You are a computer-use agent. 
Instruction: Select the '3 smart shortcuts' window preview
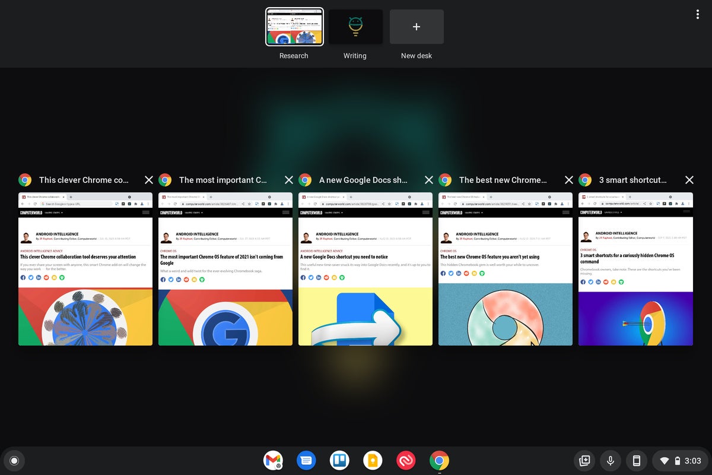click(x=635, y=269)
